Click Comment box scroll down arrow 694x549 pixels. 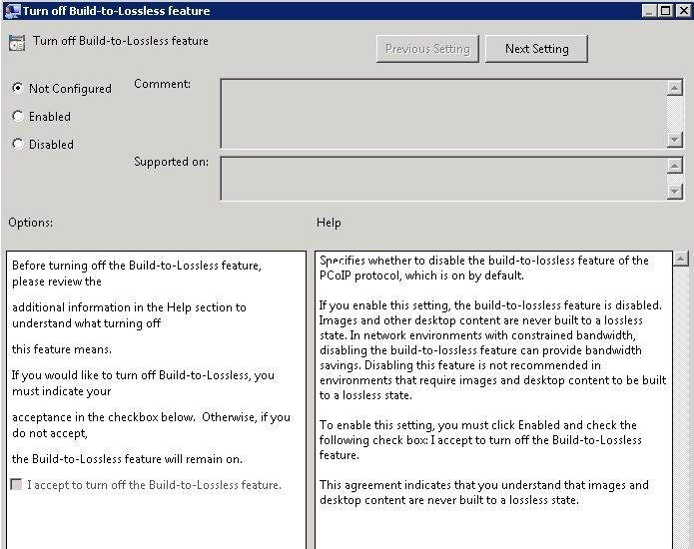674,140
